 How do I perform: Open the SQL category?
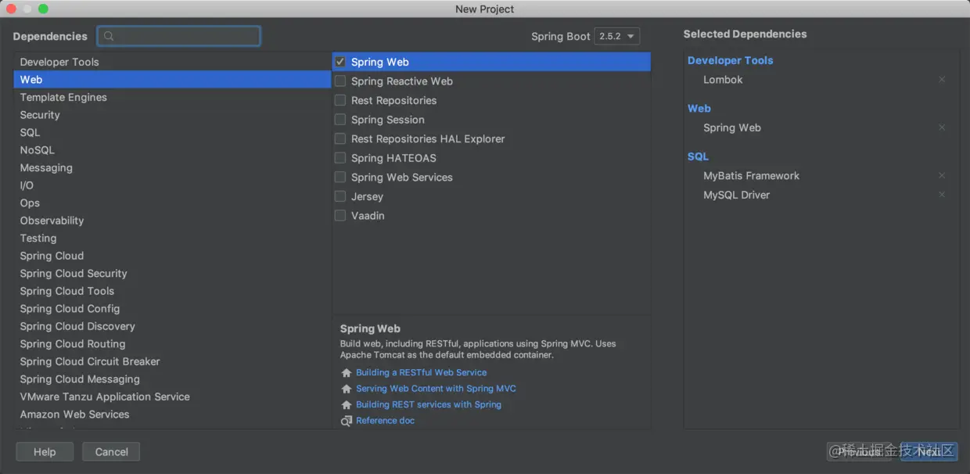tap(172, 132)
